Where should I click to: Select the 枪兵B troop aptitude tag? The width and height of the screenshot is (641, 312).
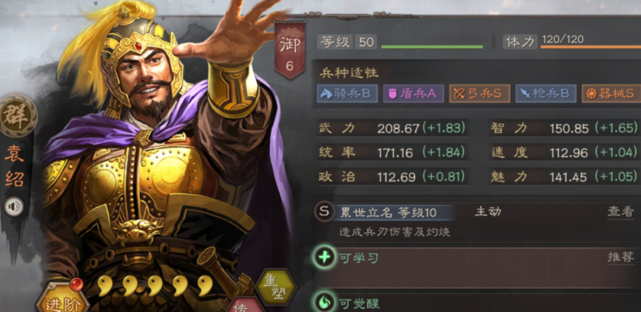pyautogui.click(x=546, y=94)
